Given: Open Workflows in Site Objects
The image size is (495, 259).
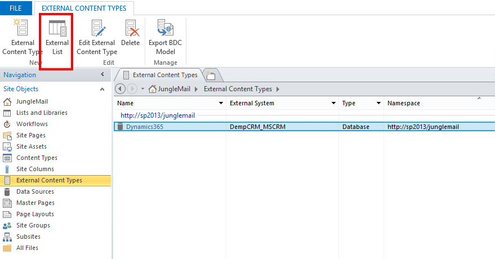Looking at the screenshot, I should click(x=32, y=124).
